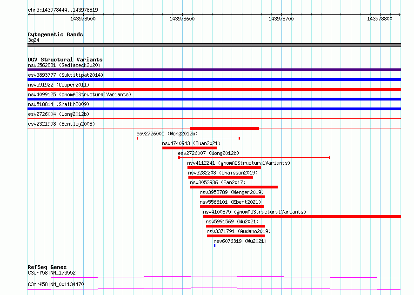Click the thin esv2726007 variant line
The image size is (414, 295).
254,158
